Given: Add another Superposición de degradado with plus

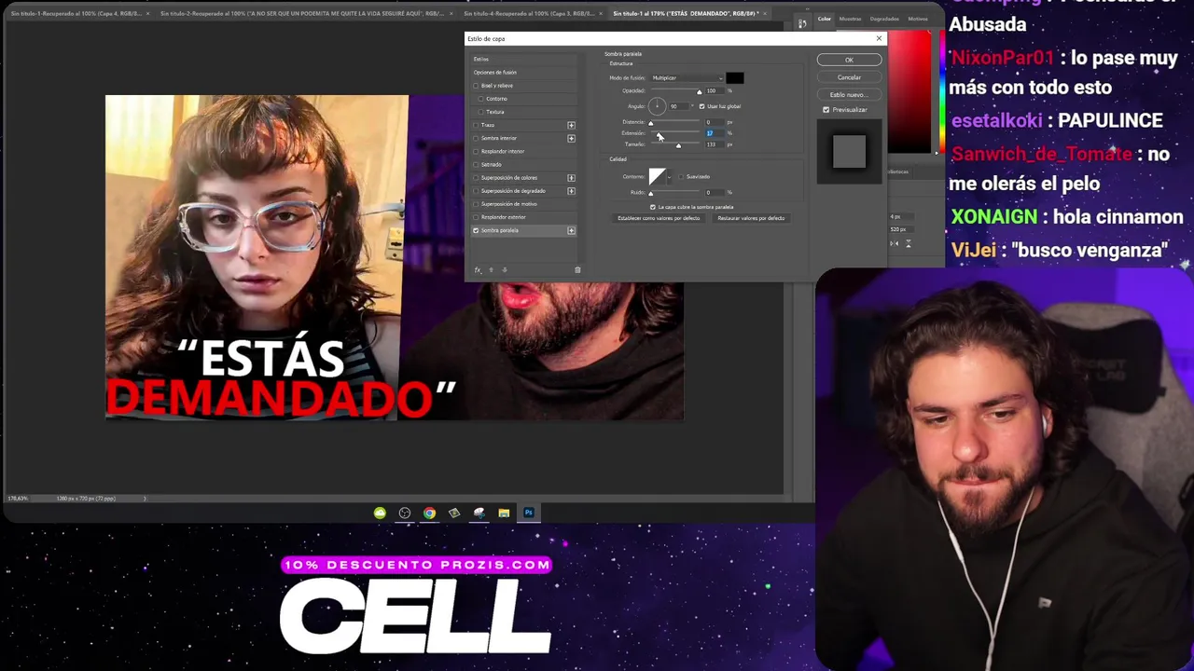Looking at the screenshot, I should (571, 190).
